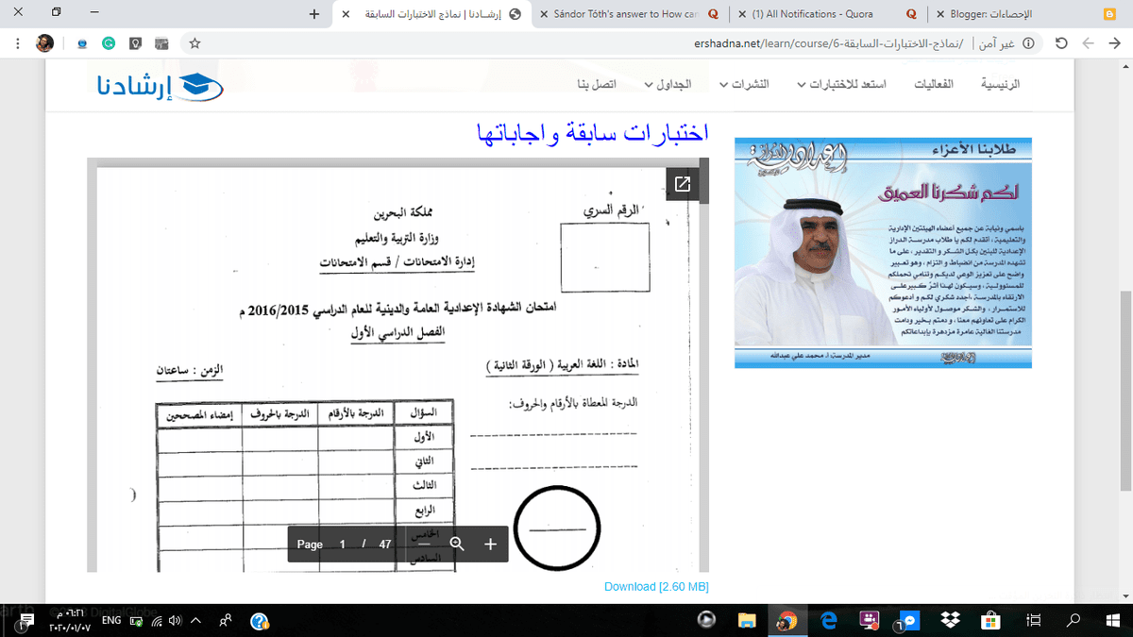Open Windows taskbar search

coord(1074,621)
